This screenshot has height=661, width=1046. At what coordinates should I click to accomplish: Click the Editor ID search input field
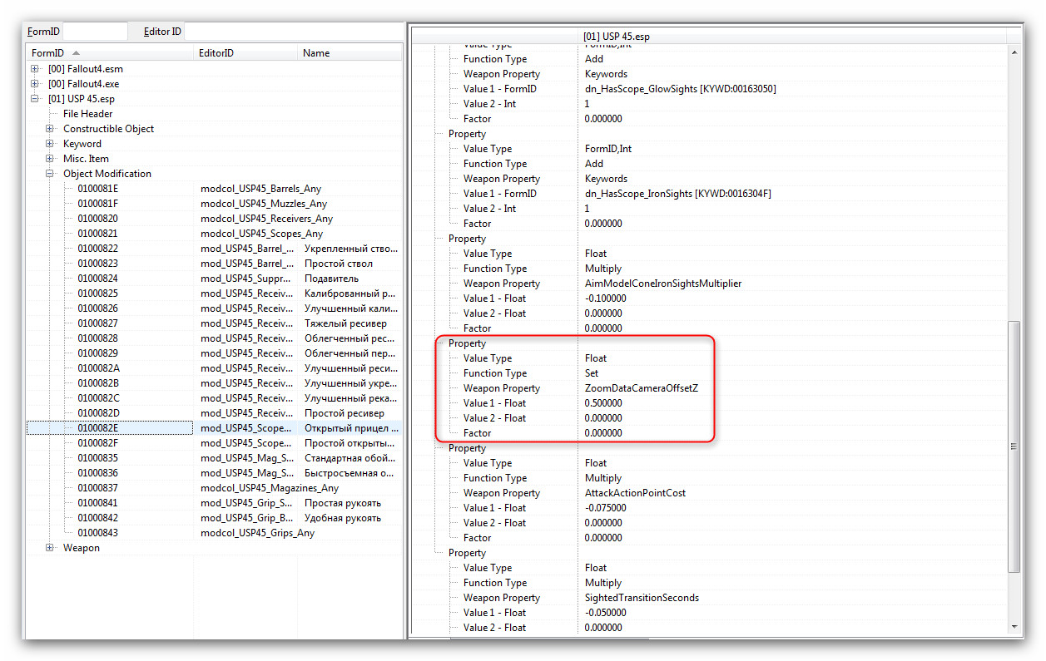(293, 32)
